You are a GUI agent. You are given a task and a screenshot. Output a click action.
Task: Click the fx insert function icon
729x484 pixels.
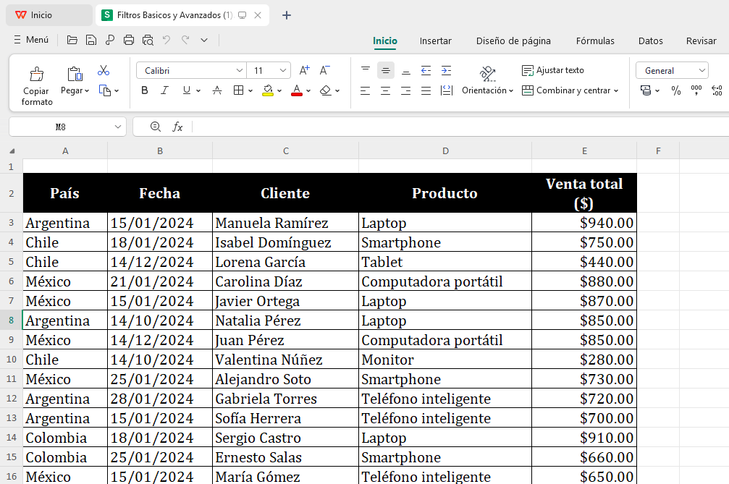pos(177,127)
